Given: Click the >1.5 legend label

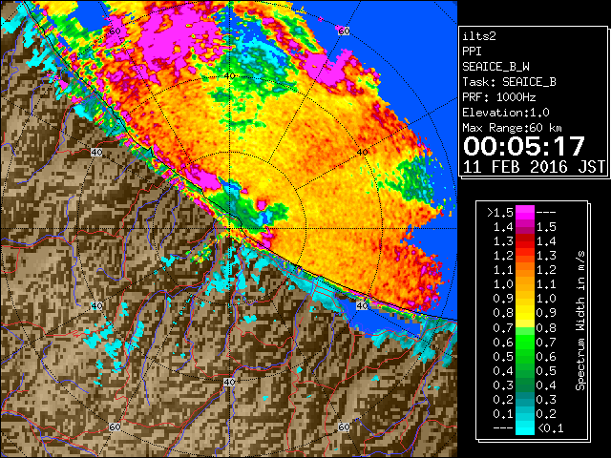Looking at the screenshot, I should click(500, 213).
